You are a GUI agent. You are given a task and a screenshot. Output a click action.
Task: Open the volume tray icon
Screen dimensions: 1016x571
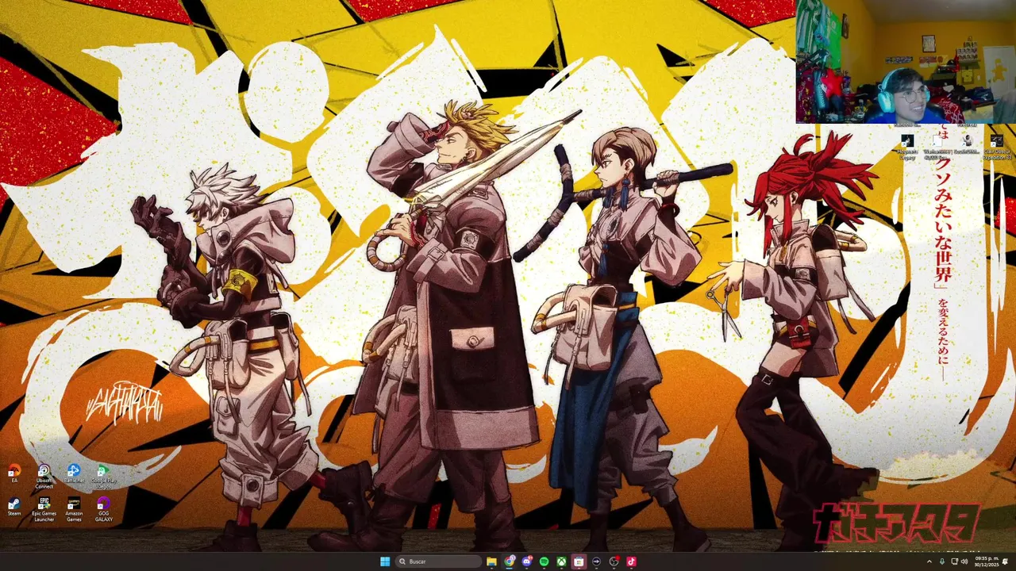pyautogui.click(x=964, y=561)
